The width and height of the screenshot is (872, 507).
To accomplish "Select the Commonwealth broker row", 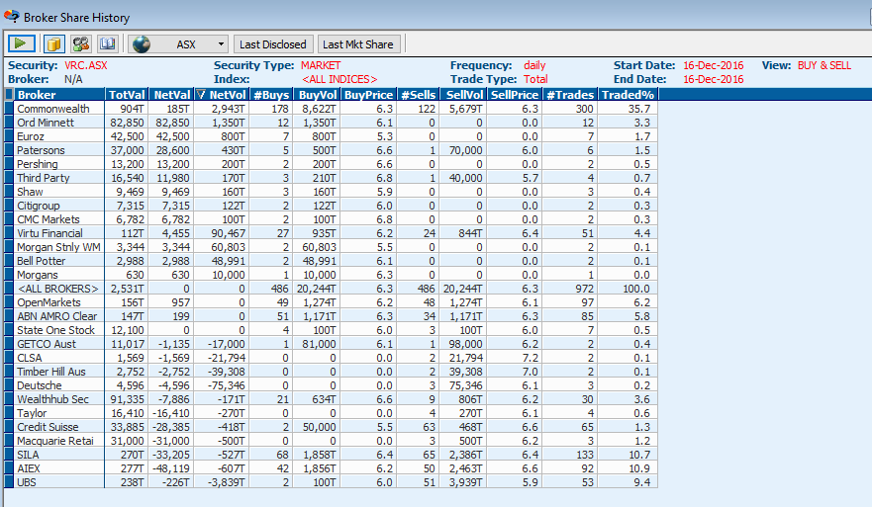I will pyautogui.click(x=332, y=109).
